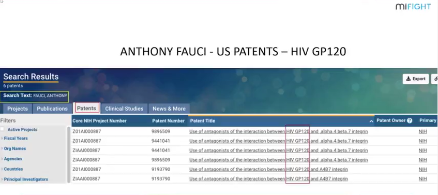438x195 pixels.
Task: Click the MiFIGHT logo
Action: click(413, 7)
